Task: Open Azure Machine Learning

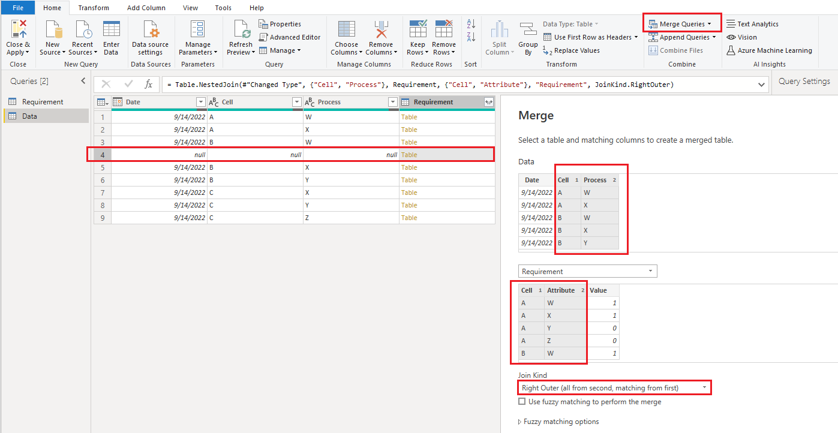Action: point(769,50)
